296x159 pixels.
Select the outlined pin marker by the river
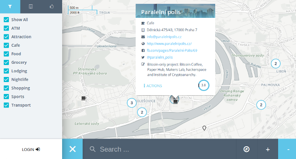pyautogui.click(x=204, y=128)
